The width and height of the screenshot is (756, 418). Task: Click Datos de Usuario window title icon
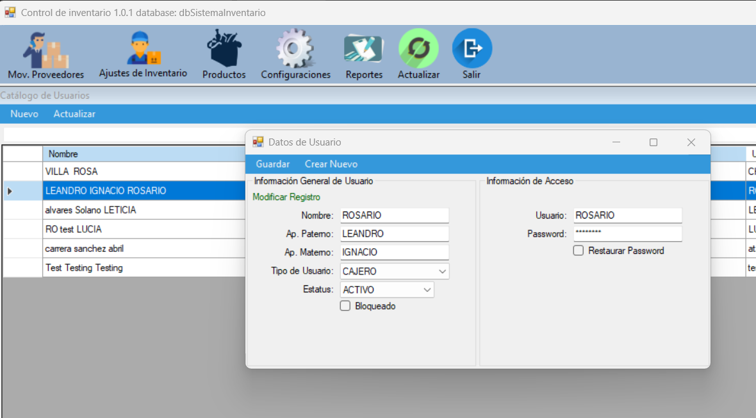(x=258, y=142)
